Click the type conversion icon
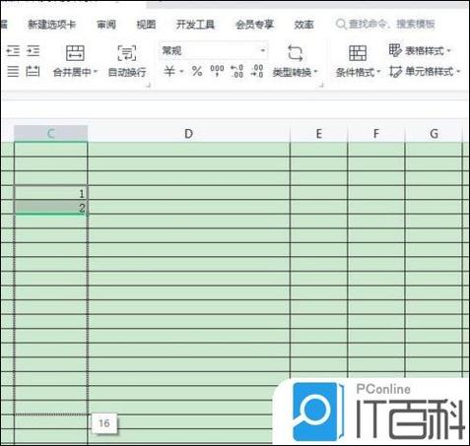 [295, 53]
